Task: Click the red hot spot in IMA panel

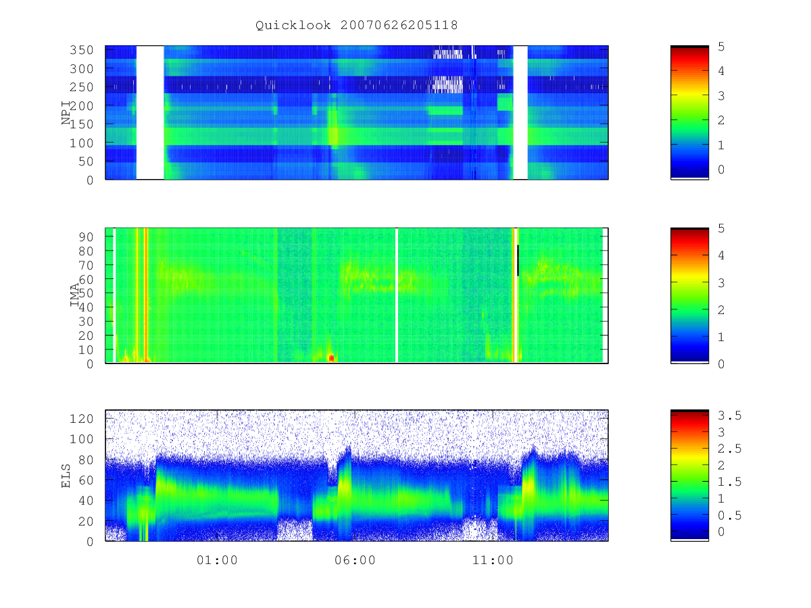Action: (x=331, y=357)
